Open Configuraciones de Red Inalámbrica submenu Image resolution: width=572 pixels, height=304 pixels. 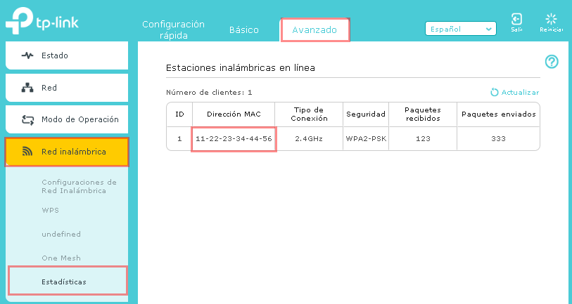(x=79, y=186)
